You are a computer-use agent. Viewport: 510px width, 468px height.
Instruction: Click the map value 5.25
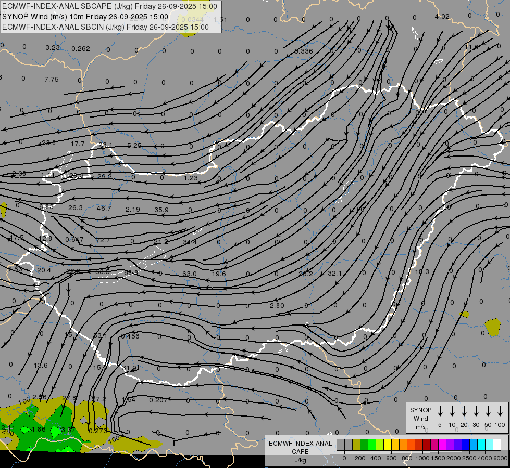(x=134, y=145)
